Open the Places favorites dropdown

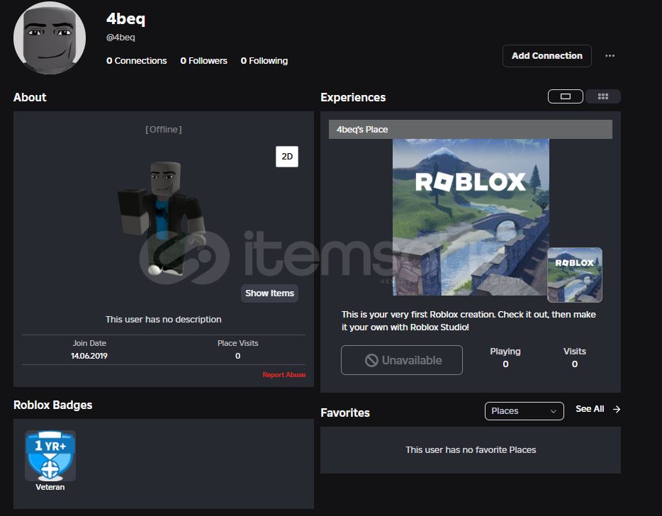pyautogui.click(x=524, y=411)
